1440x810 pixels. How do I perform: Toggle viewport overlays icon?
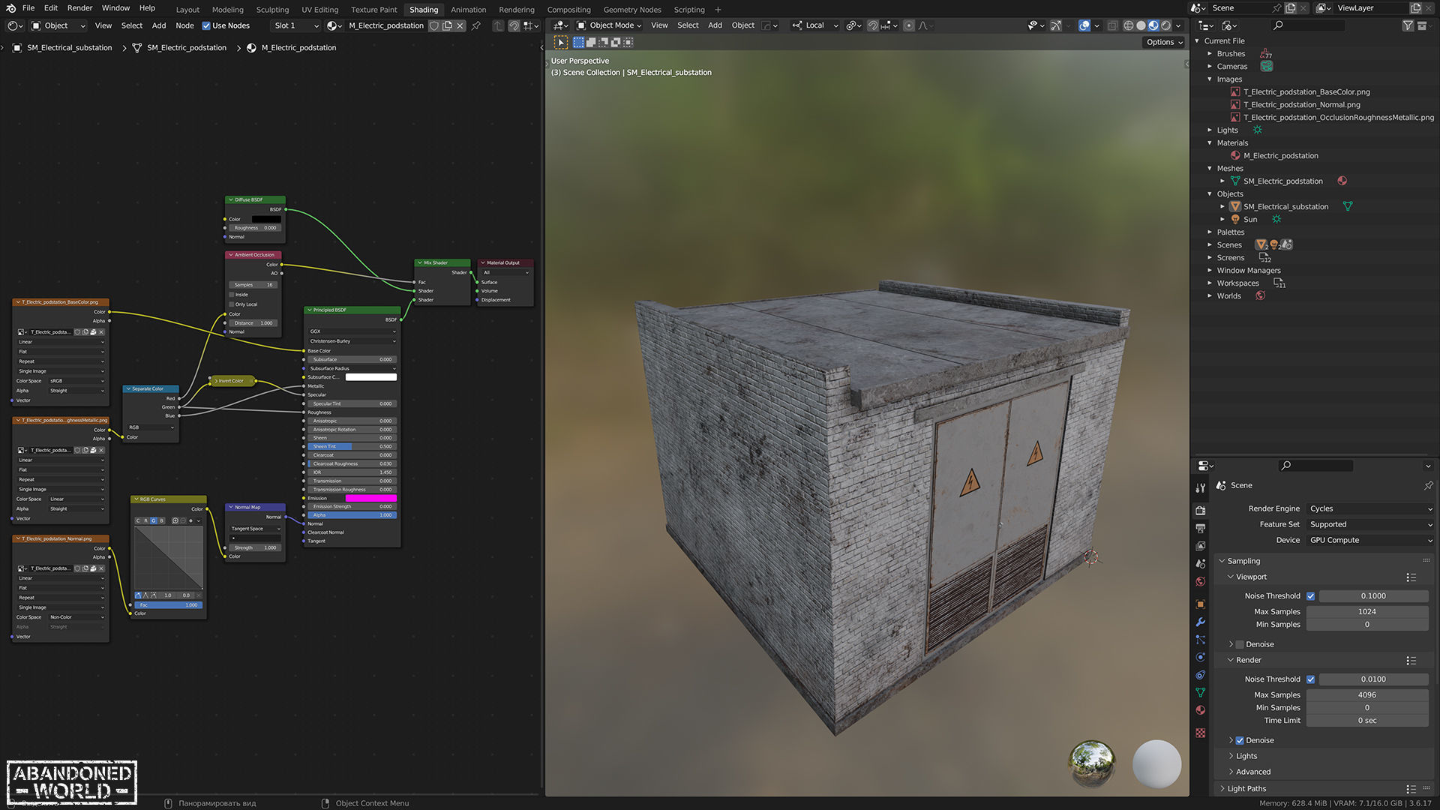[x=1084, y=25]
